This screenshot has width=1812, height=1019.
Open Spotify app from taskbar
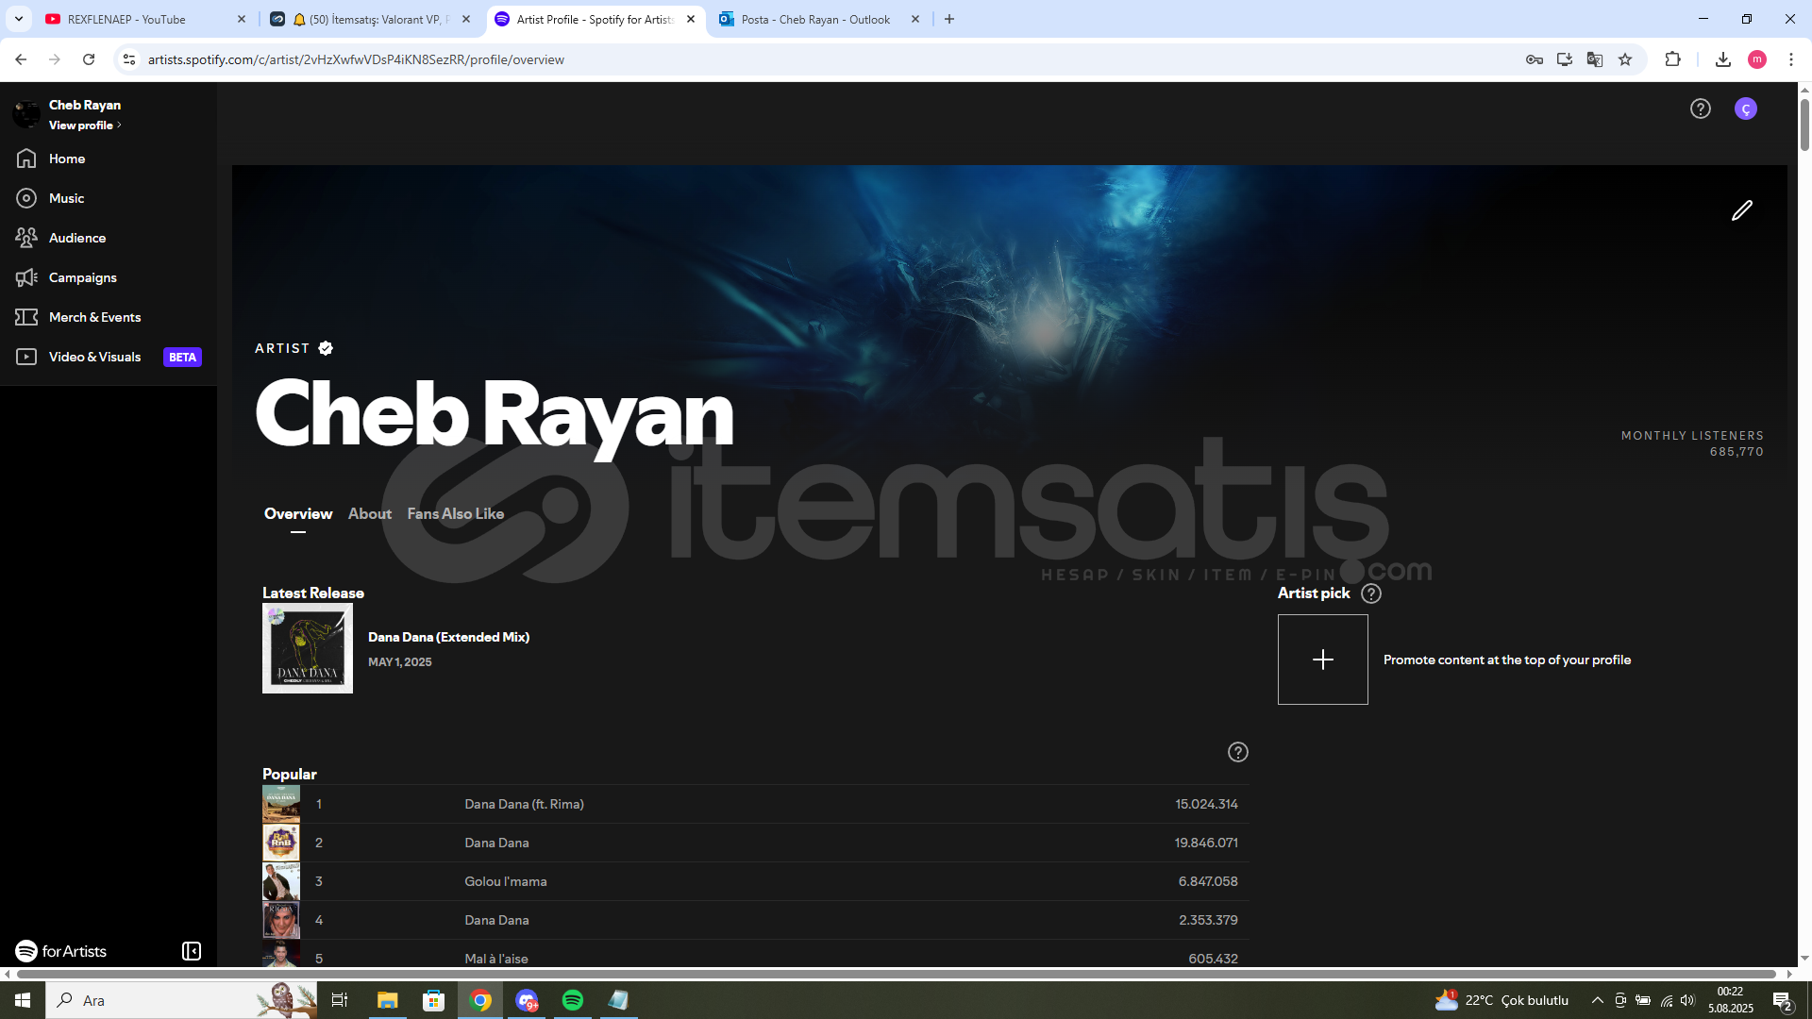573,1000
